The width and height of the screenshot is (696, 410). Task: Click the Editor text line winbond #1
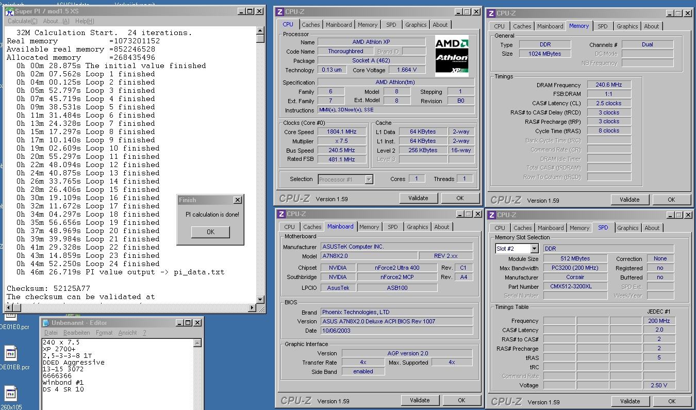(63, 383)
